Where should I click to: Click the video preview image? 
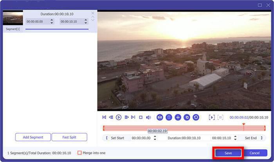(x=184, y=61)
